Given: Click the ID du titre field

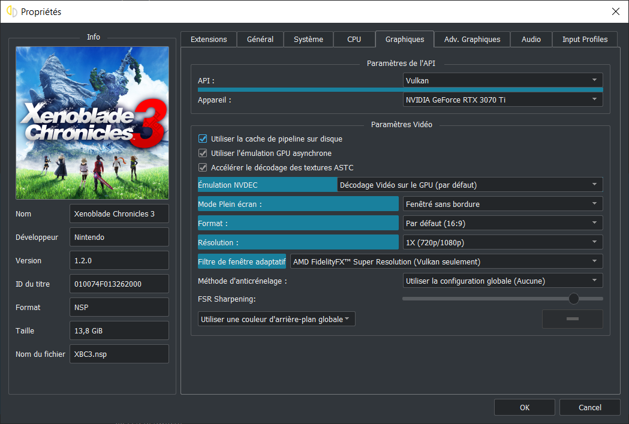Looking at the screenshot, I should (x=119, y=284).
